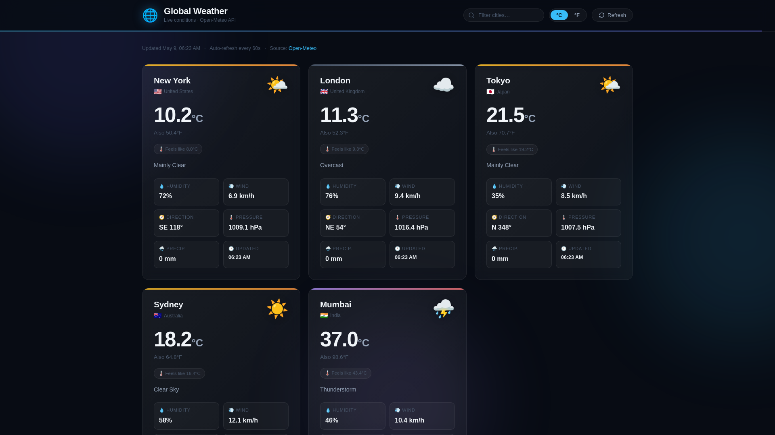Click New York precipitation rain icon
Image resolution: width=775 pixels, height=435 pixels.
click(x=162, y=249)
